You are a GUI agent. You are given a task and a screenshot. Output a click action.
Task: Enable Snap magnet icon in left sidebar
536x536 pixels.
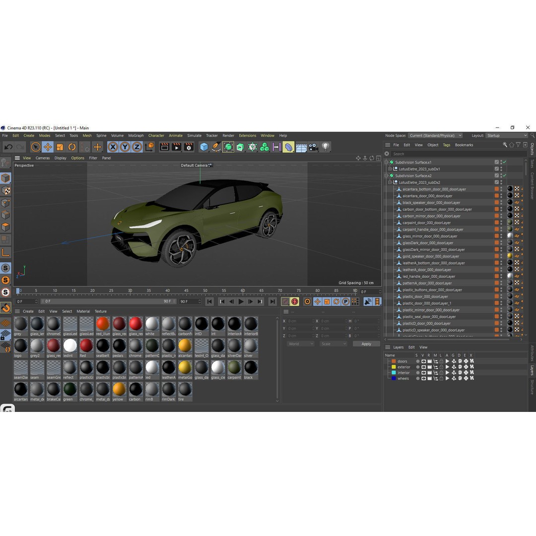(6, 308)
